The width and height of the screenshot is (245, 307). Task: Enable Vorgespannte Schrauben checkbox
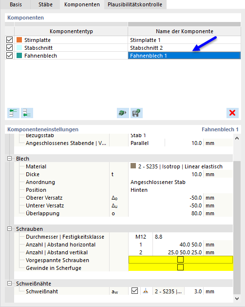(180, 260)
